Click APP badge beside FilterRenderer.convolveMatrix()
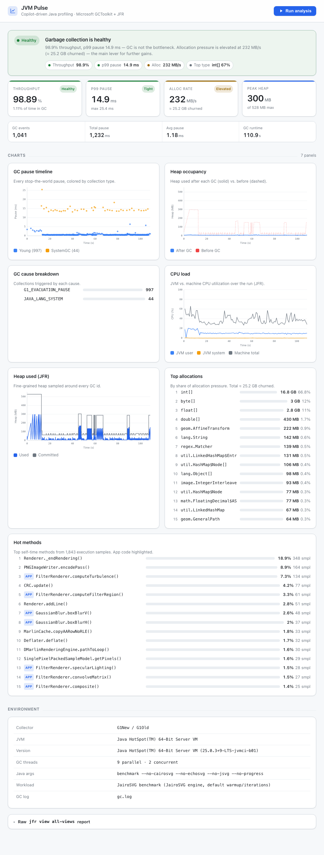This screenshot has width=324, height=855. [x=29, y=677]
